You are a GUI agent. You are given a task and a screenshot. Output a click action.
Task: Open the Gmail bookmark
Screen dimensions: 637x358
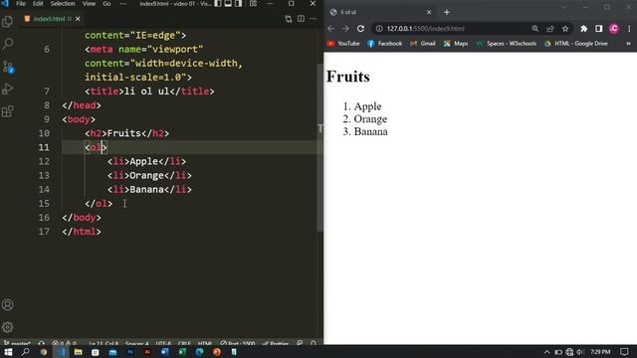pyautogui.click(x=423, y=44)
